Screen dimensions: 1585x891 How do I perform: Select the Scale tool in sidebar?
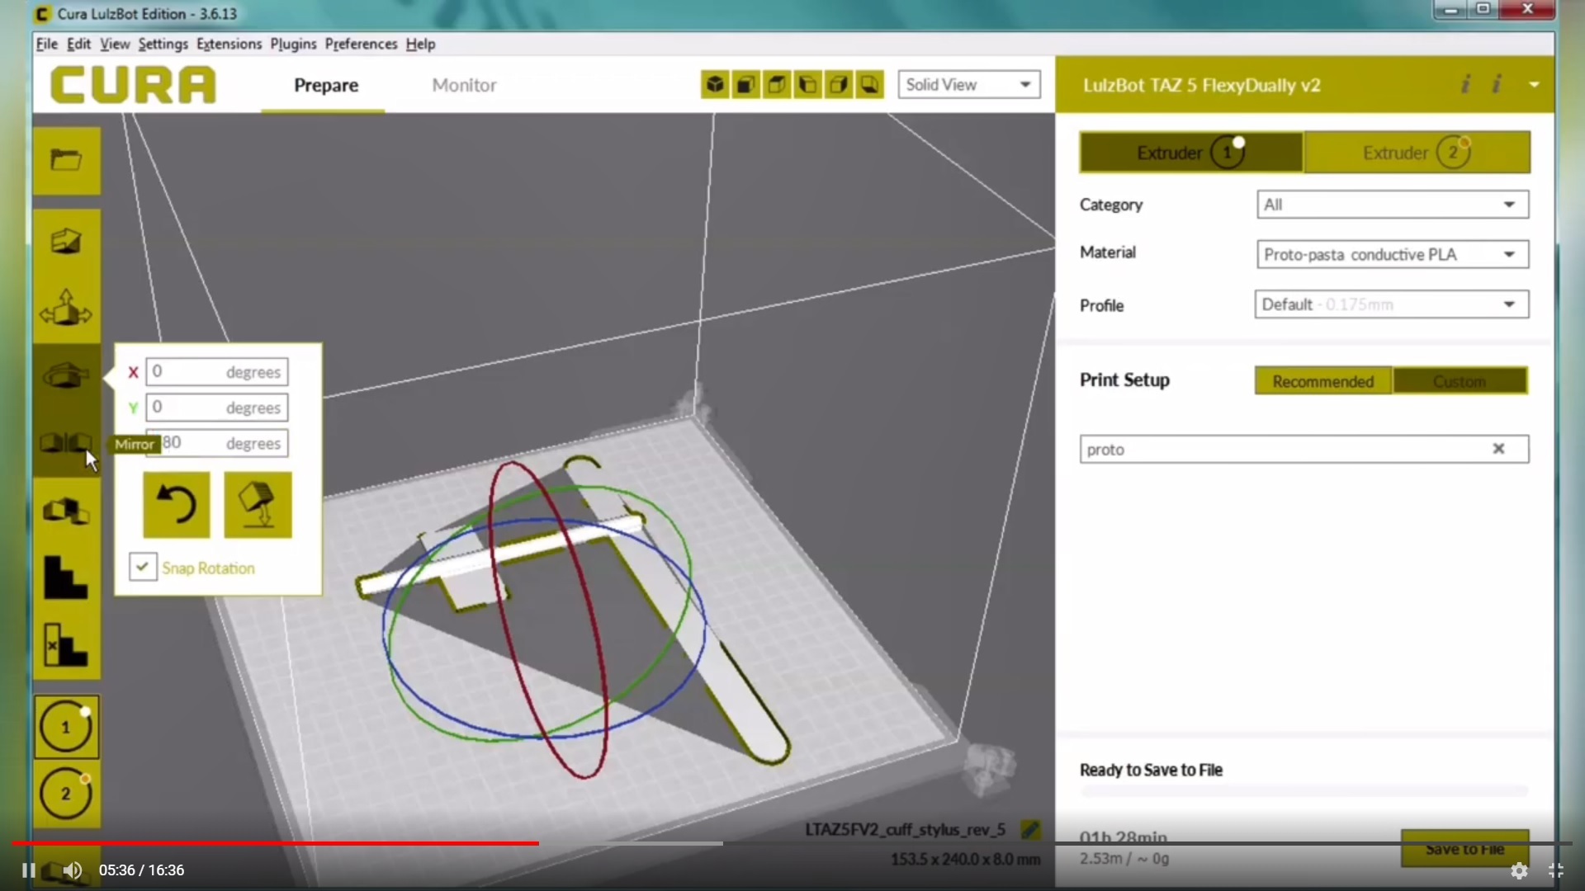click(66, 242)
